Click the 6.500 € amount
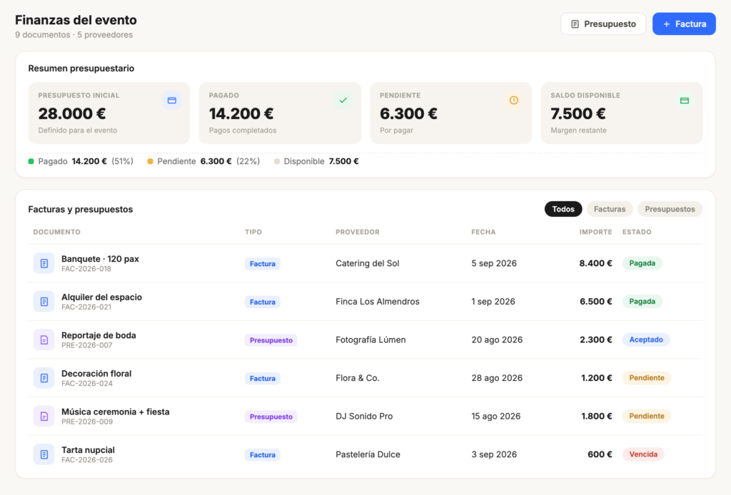731x495 pixels. coord(596,301)
